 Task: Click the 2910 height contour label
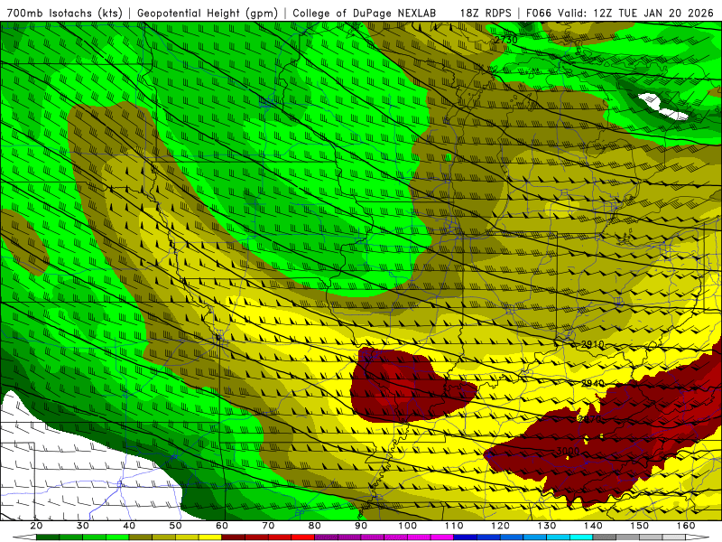tap(592, 344)
